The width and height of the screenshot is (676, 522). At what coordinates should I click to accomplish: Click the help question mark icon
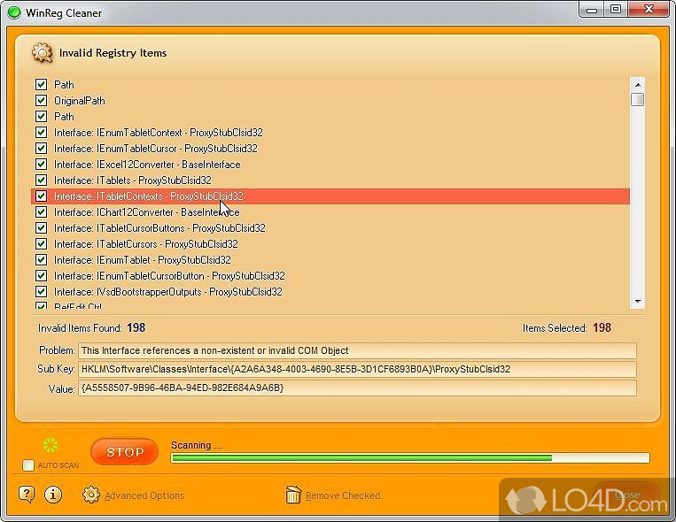point(27,495)
